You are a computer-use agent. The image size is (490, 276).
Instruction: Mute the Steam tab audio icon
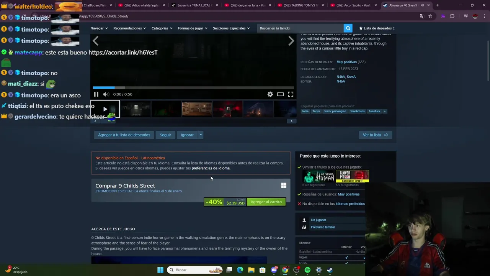(422, 5)
